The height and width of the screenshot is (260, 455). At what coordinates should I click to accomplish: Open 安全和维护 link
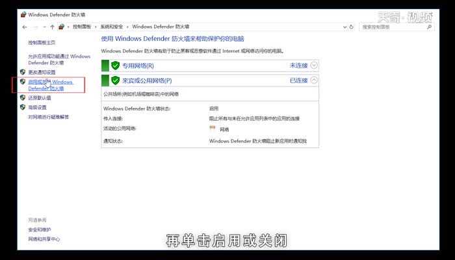pos(40,230)
